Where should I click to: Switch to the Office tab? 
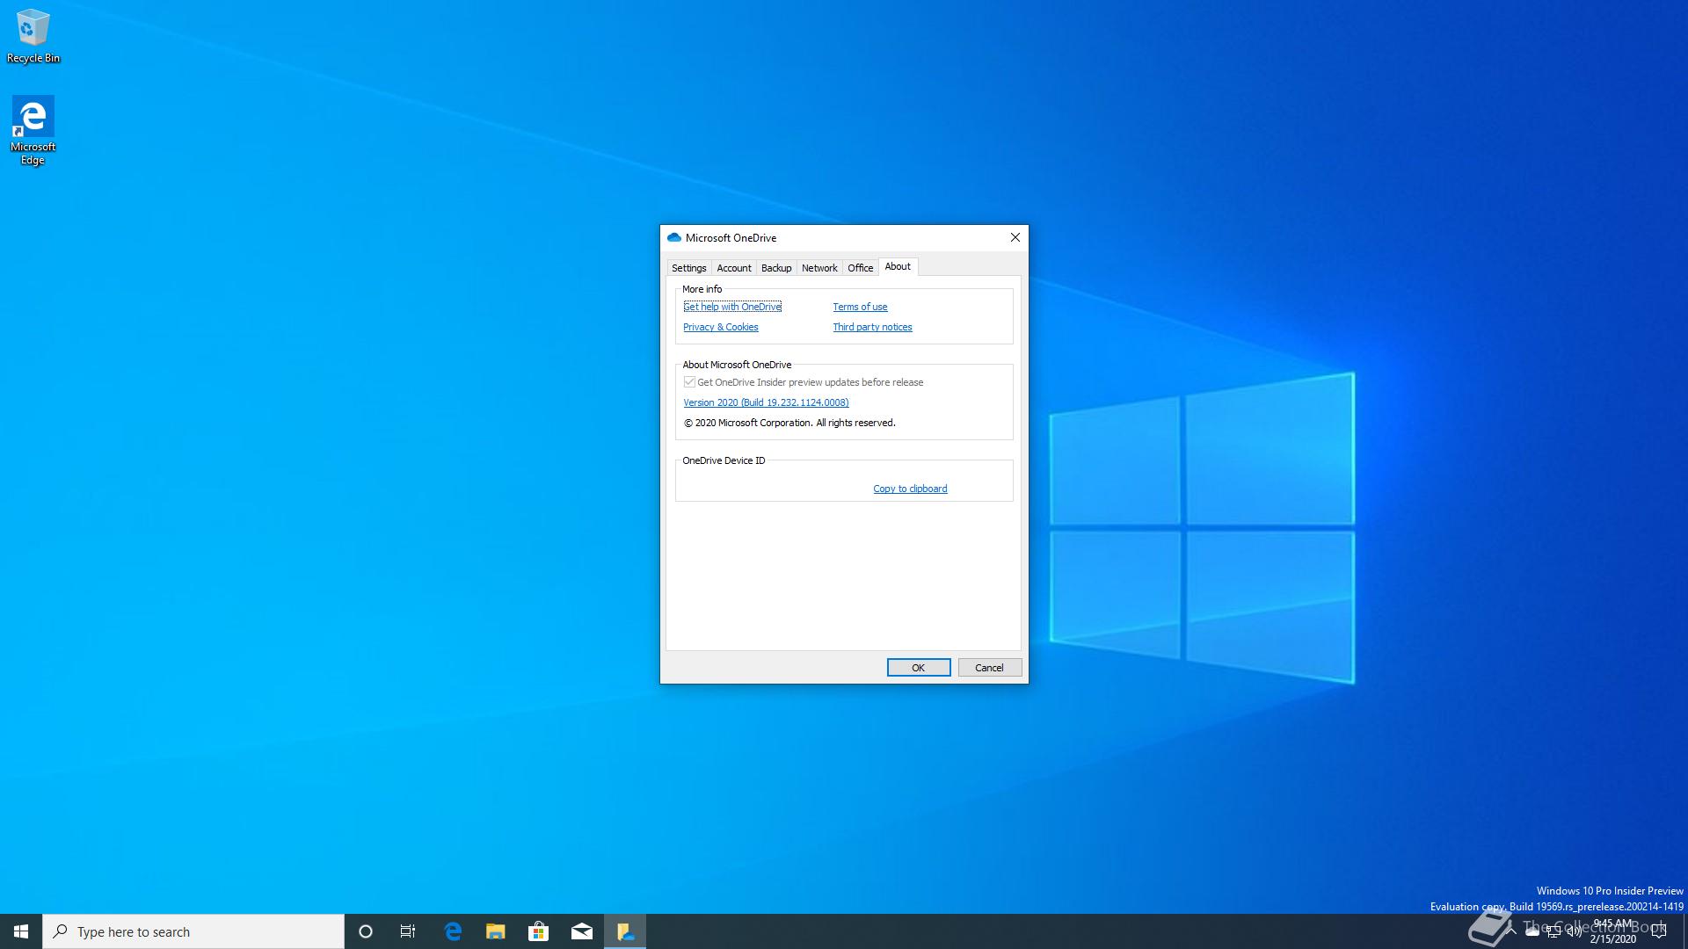[861, 268]
